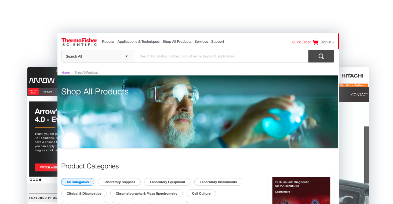Open the Popular menu

[x=108, y=42]
